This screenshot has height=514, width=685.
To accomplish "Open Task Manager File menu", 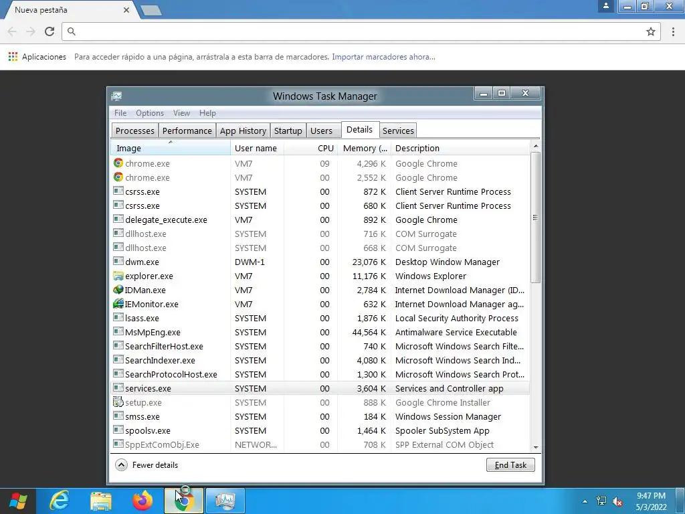I will [120, 112].
